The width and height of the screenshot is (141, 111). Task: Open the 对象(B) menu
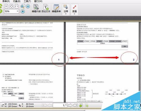(x=17, y=1)
